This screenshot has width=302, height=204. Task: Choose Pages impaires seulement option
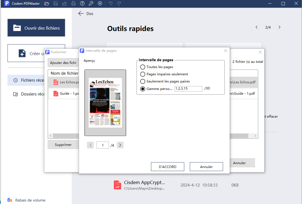coord(143,74)
